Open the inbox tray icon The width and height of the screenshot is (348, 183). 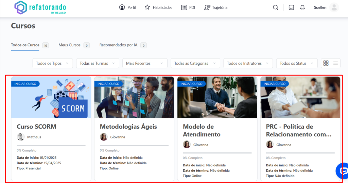(291, 7)
